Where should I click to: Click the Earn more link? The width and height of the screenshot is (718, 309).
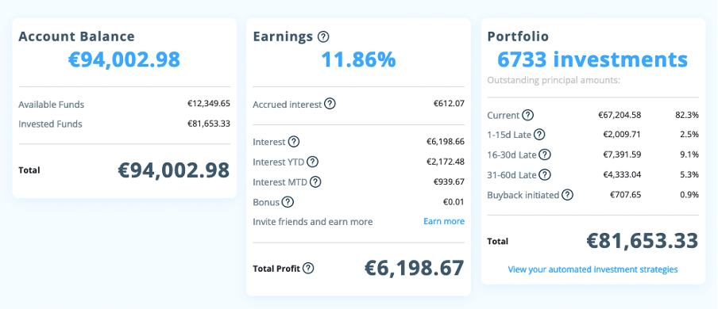click(444, 221)
